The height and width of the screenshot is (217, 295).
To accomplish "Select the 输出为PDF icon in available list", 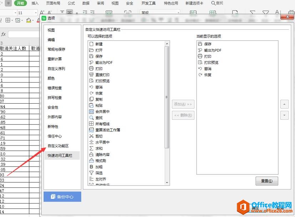I will (x=91, y=63).
